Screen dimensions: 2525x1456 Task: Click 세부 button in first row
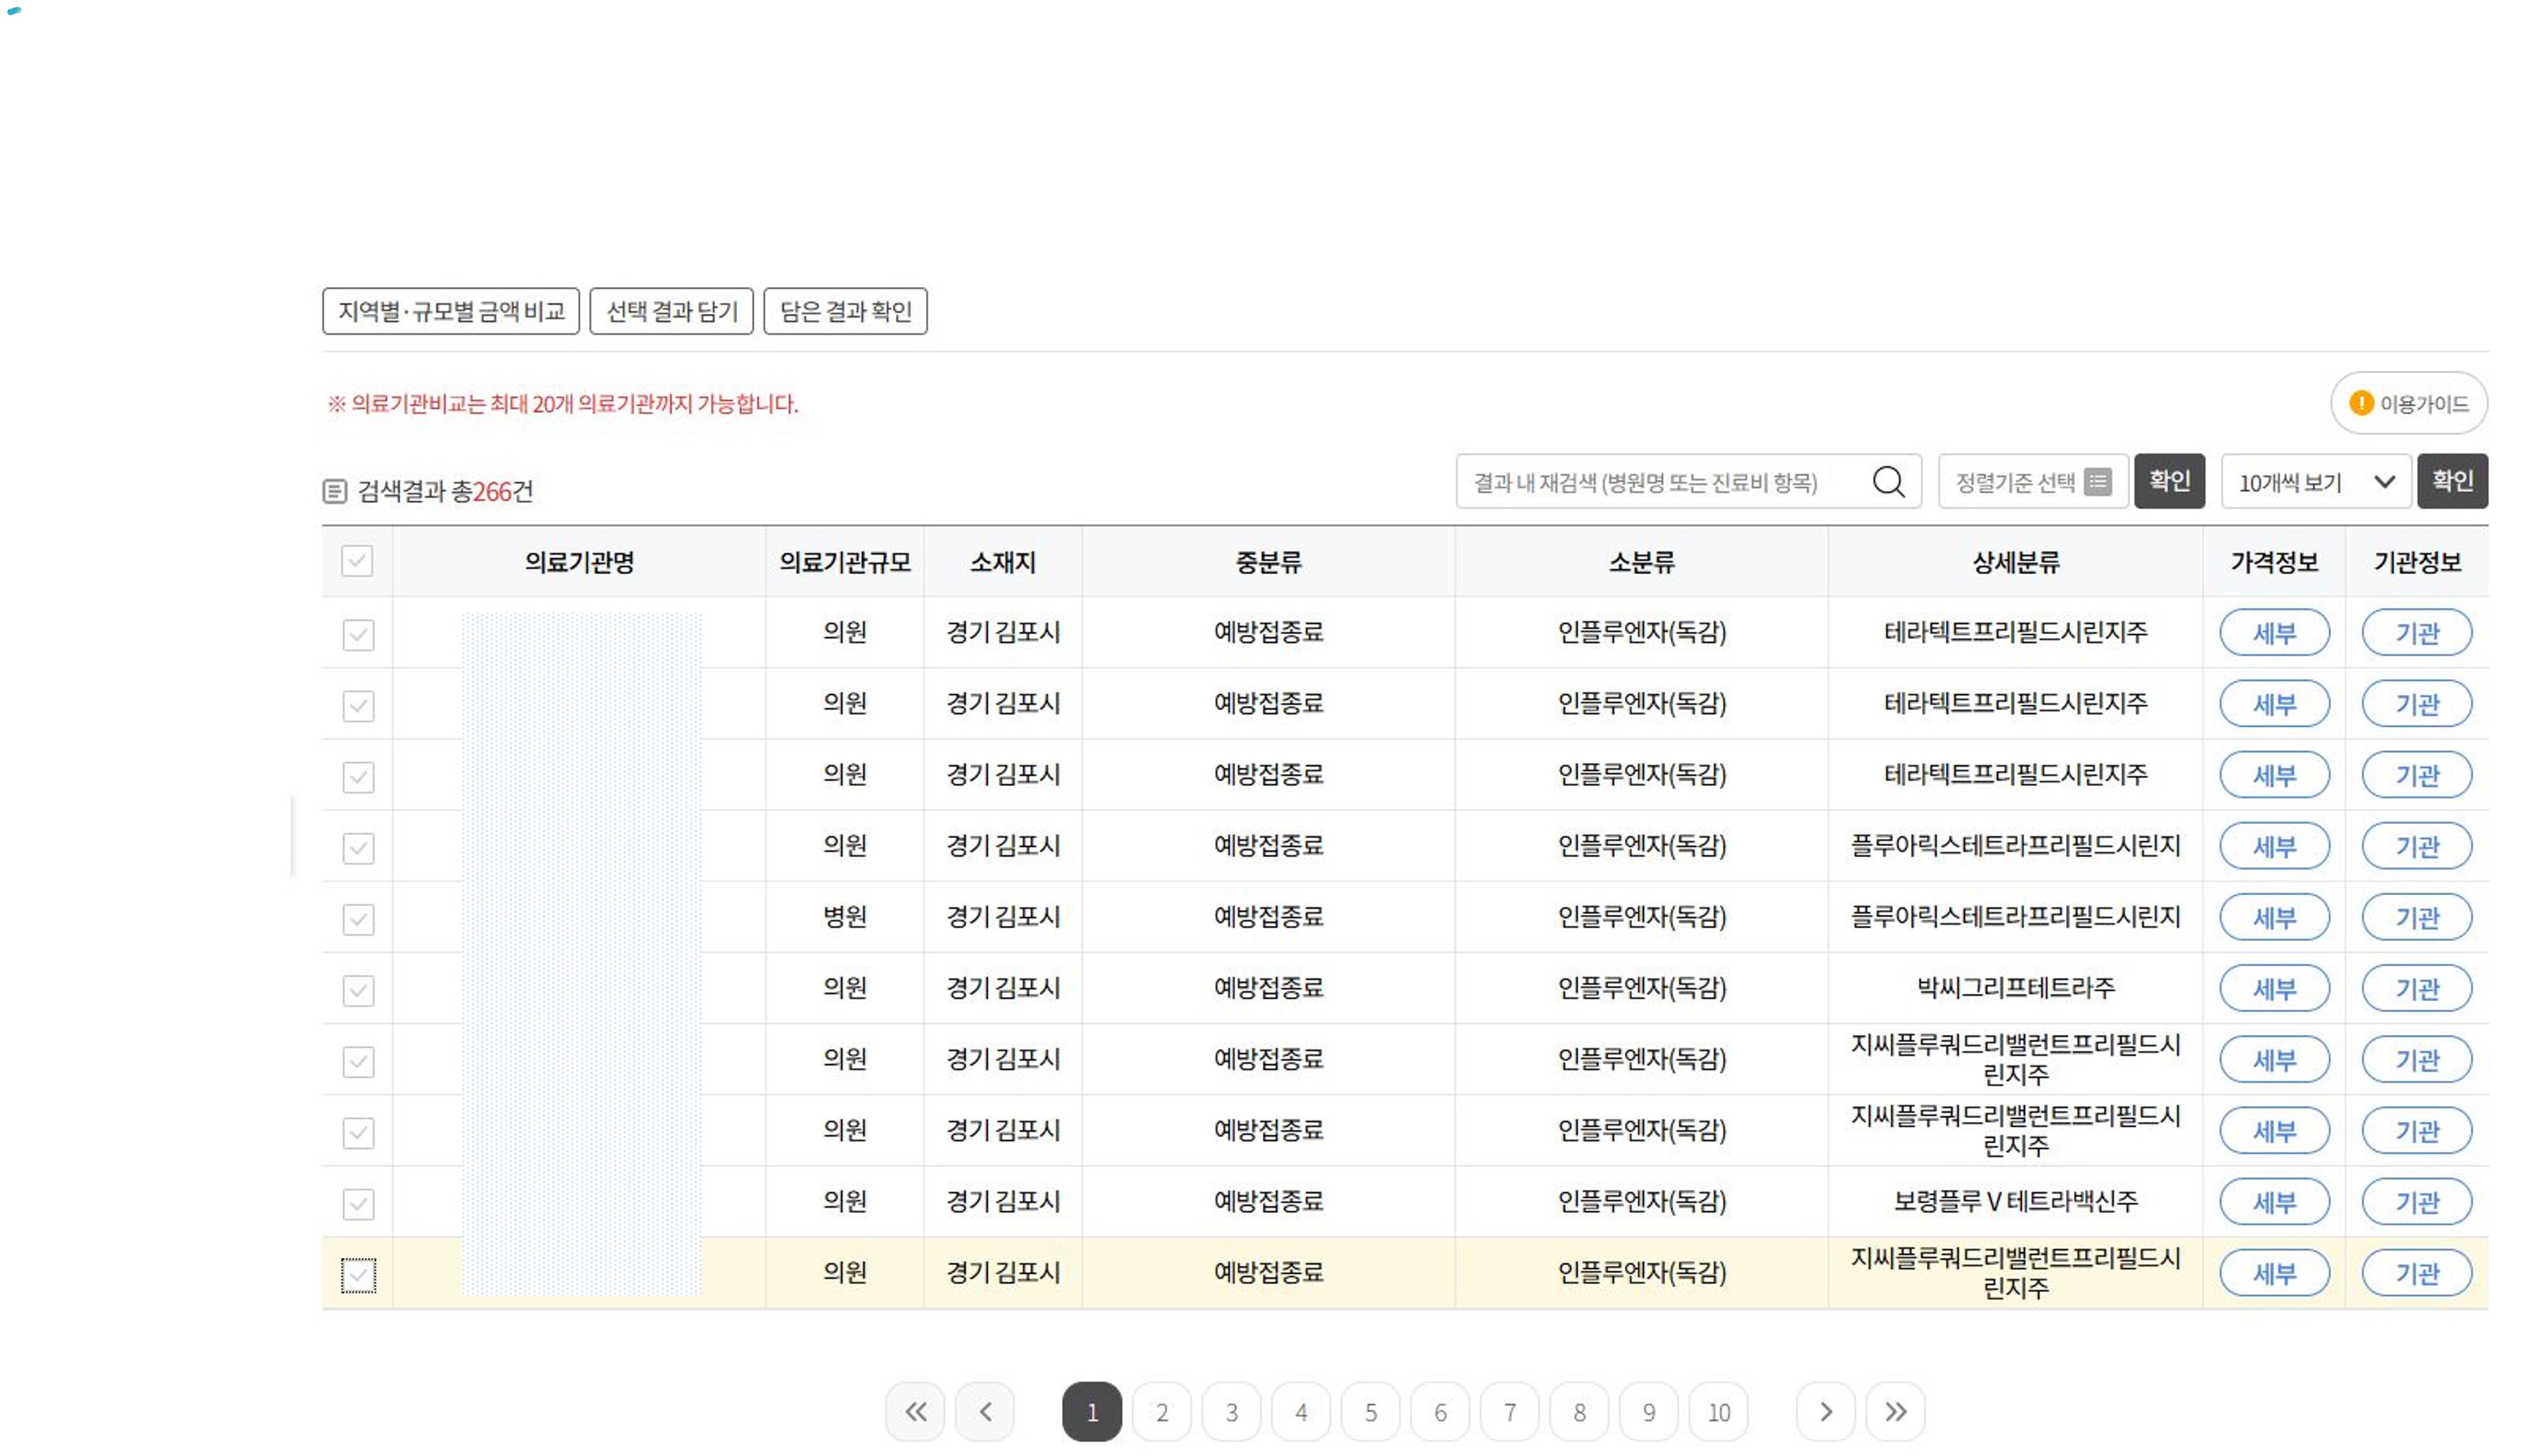[x=2273, y=633]
